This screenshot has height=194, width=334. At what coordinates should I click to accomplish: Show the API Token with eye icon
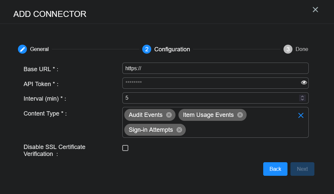coord(304,83)
